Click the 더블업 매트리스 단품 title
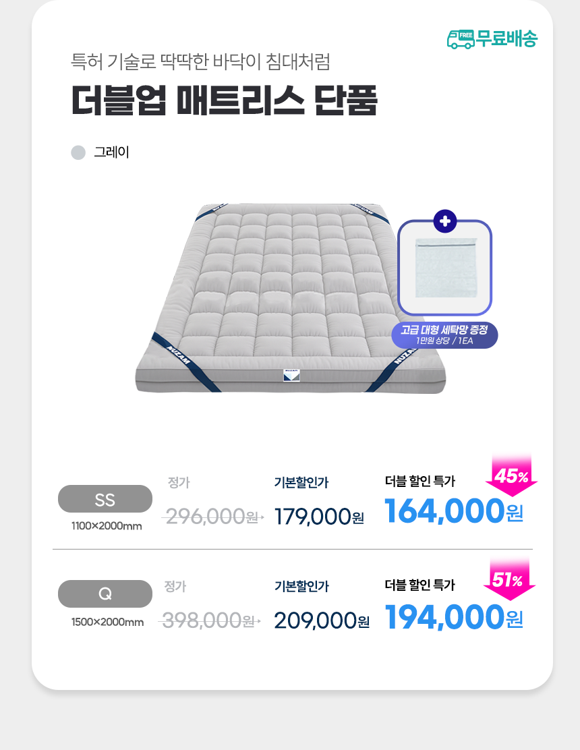Viewport: 580px width, 750px height. 225,101
